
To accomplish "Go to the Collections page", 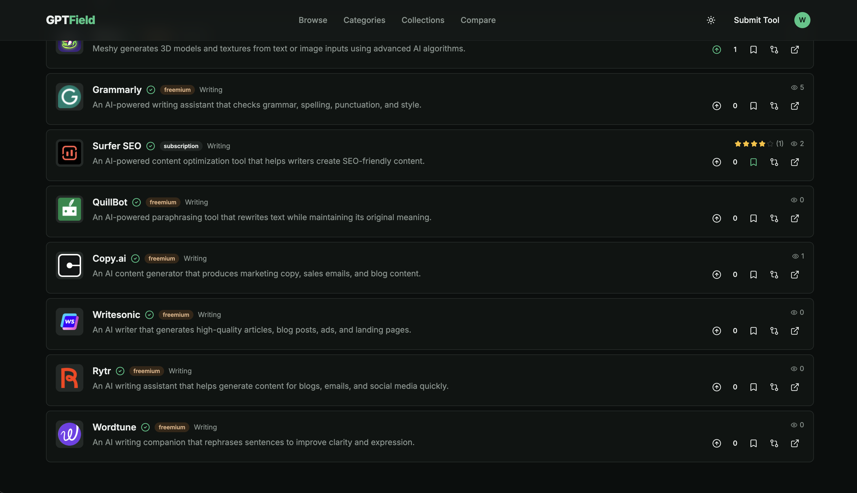I will point(423,20).
